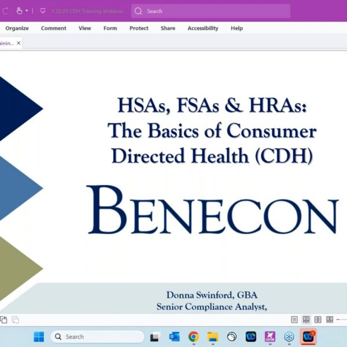Switch to two-page facing view

tap(318, 320)
